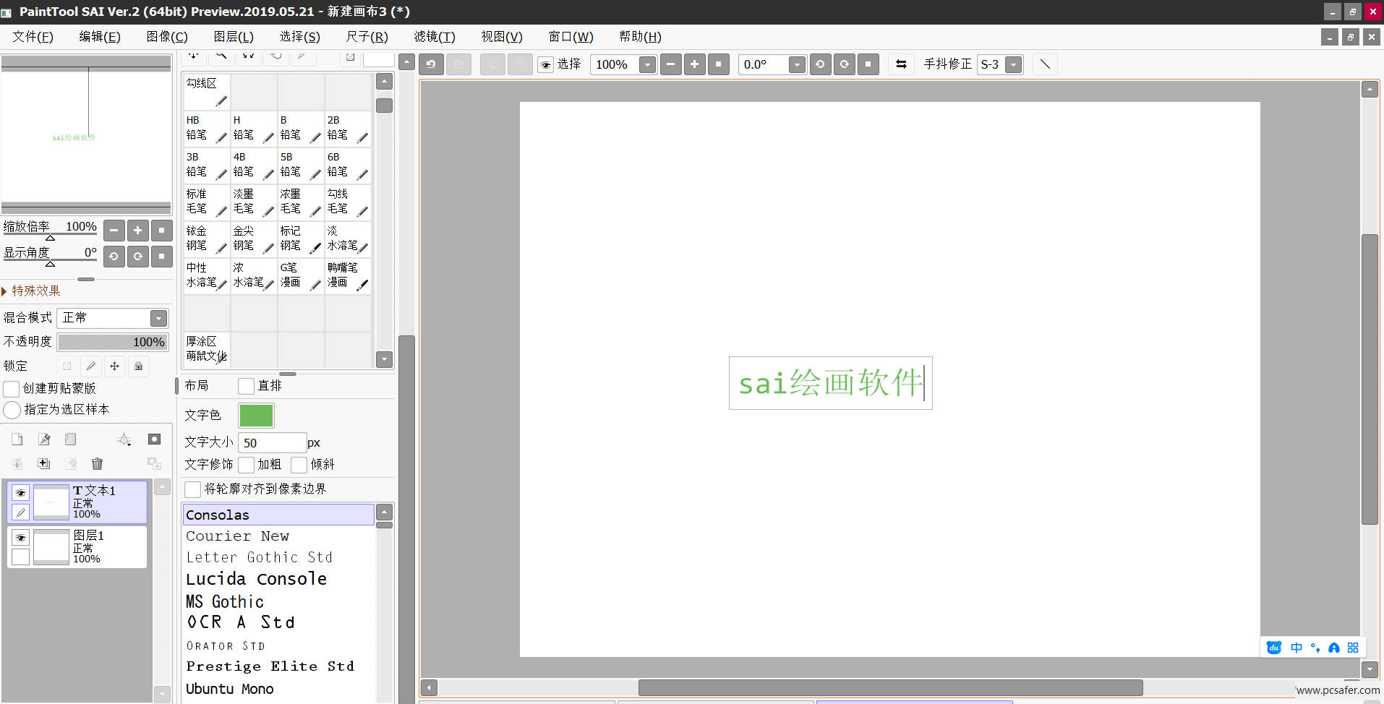
Task: Choose the 金尖钢笔 brush
Action: click(254, 239)
